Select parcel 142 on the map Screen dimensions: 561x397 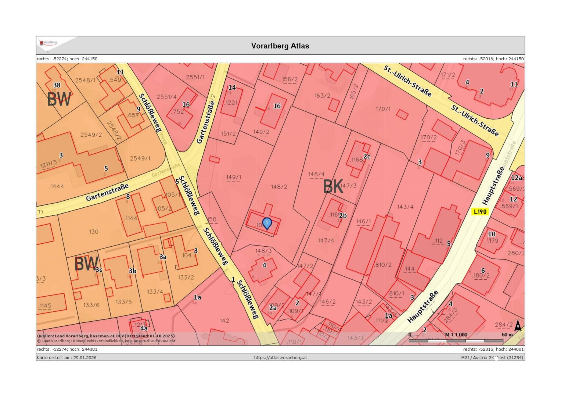[224, 321]
